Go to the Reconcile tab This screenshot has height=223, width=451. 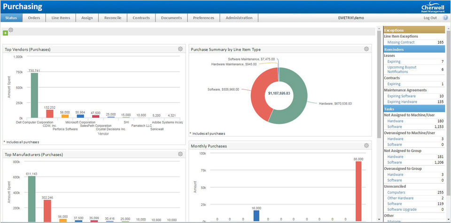(113, 18)
